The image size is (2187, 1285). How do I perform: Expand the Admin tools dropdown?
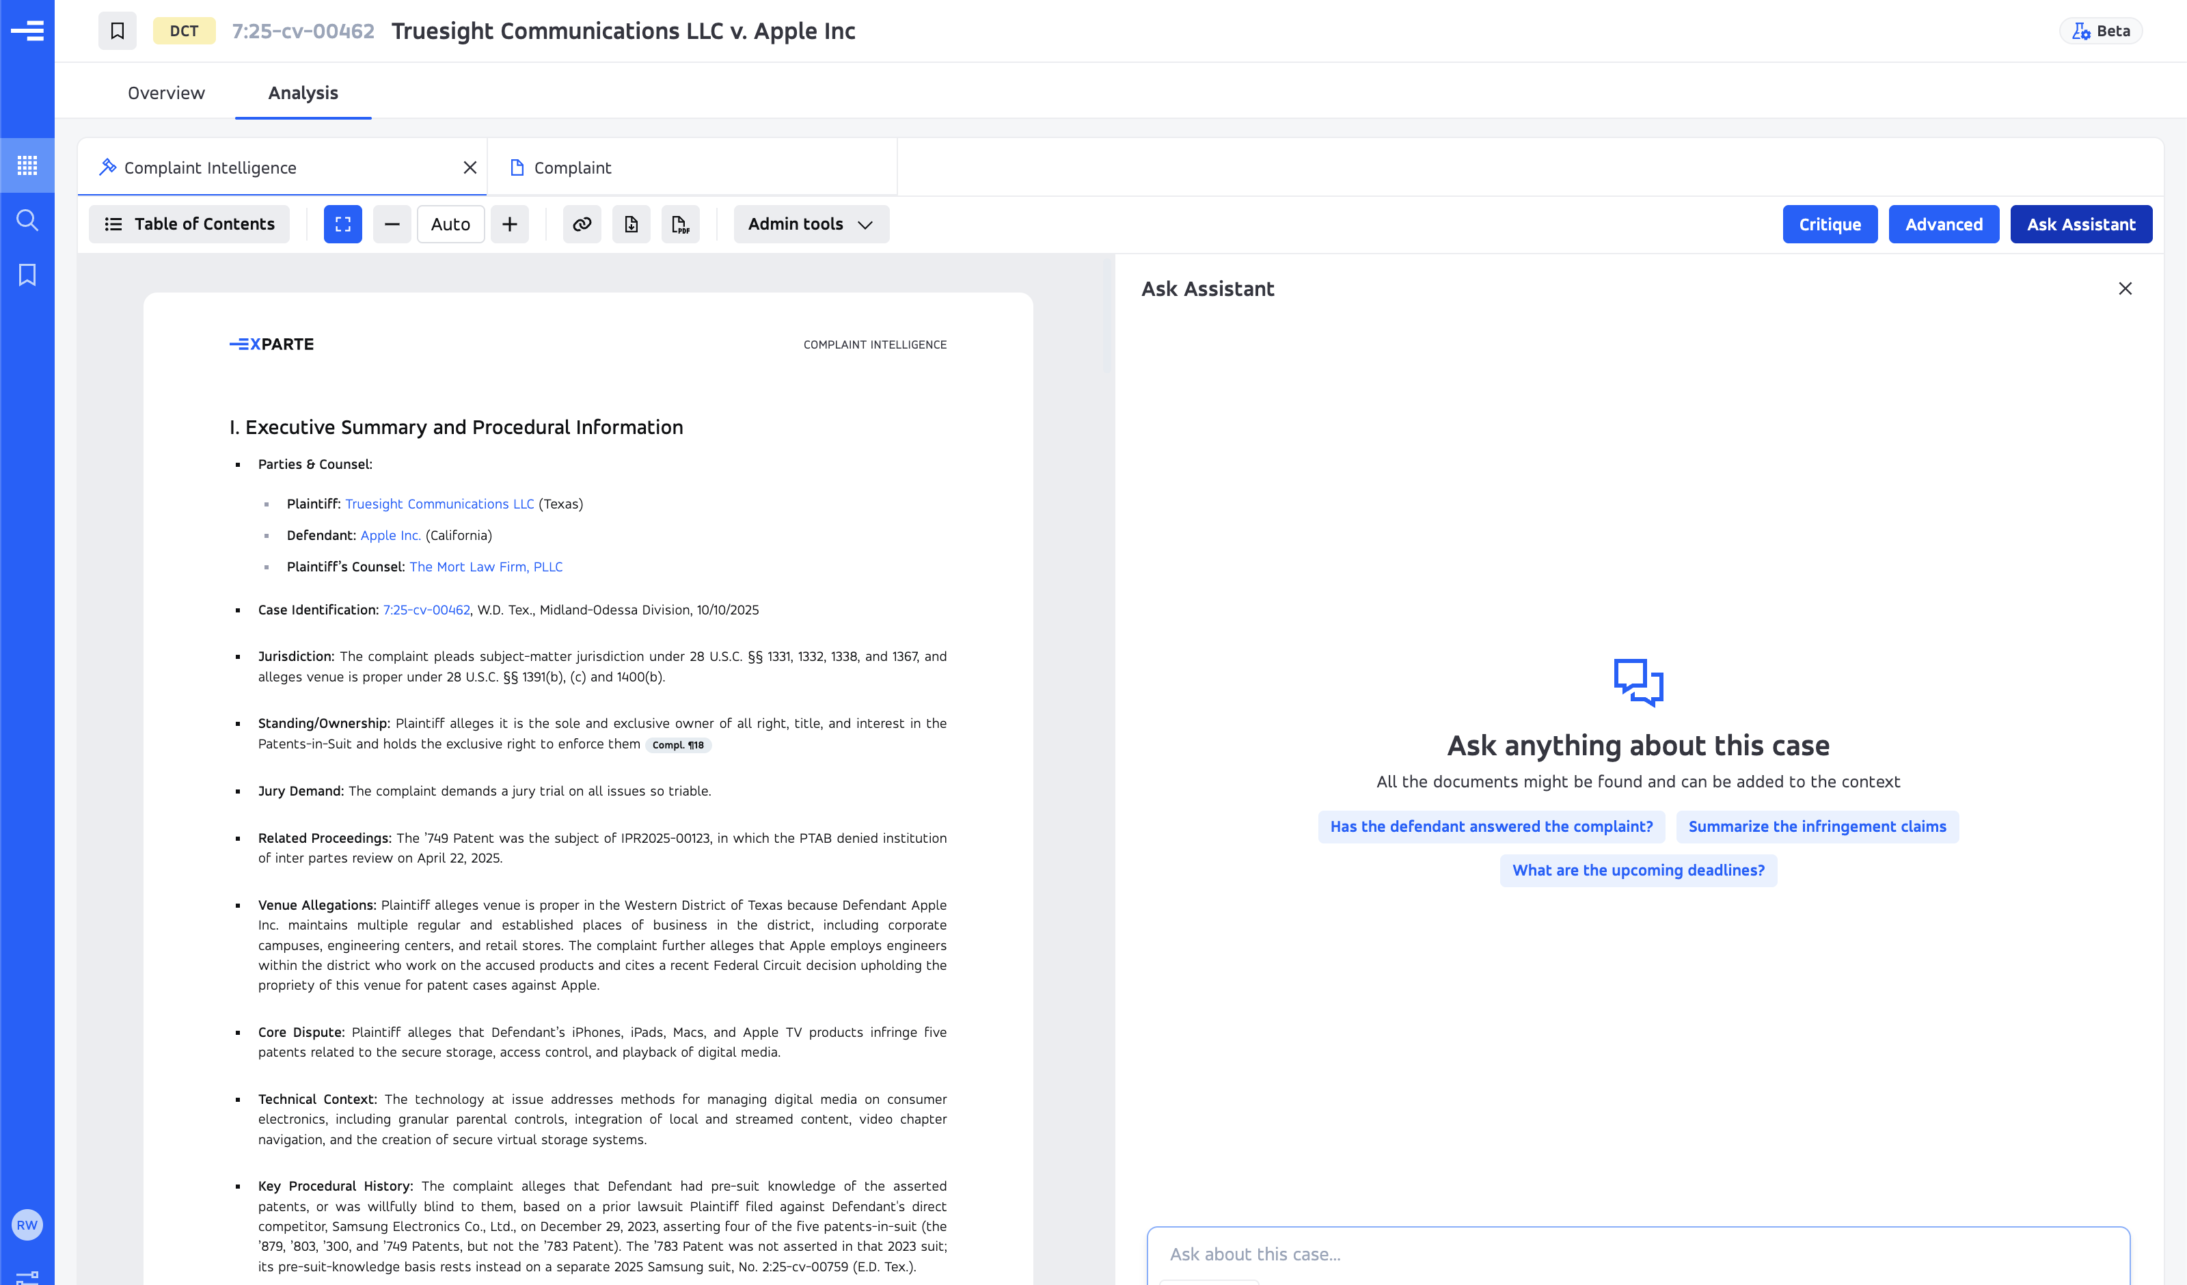[x=811, y=224]
